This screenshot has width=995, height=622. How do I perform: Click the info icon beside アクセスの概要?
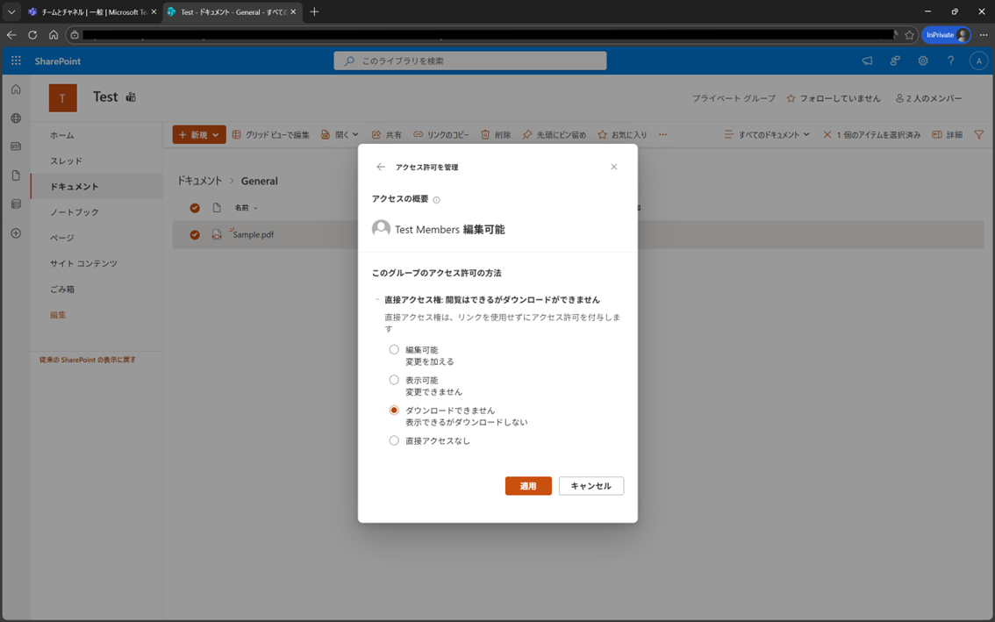click(437, 200)
